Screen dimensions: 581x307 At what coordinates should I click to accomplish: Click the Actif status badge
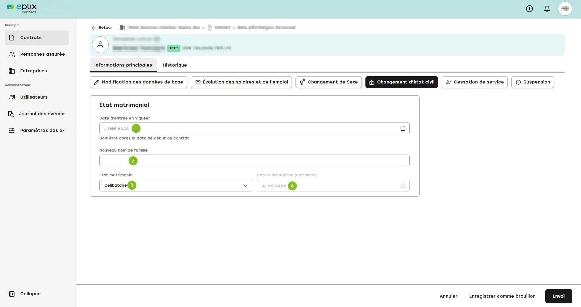174,48
